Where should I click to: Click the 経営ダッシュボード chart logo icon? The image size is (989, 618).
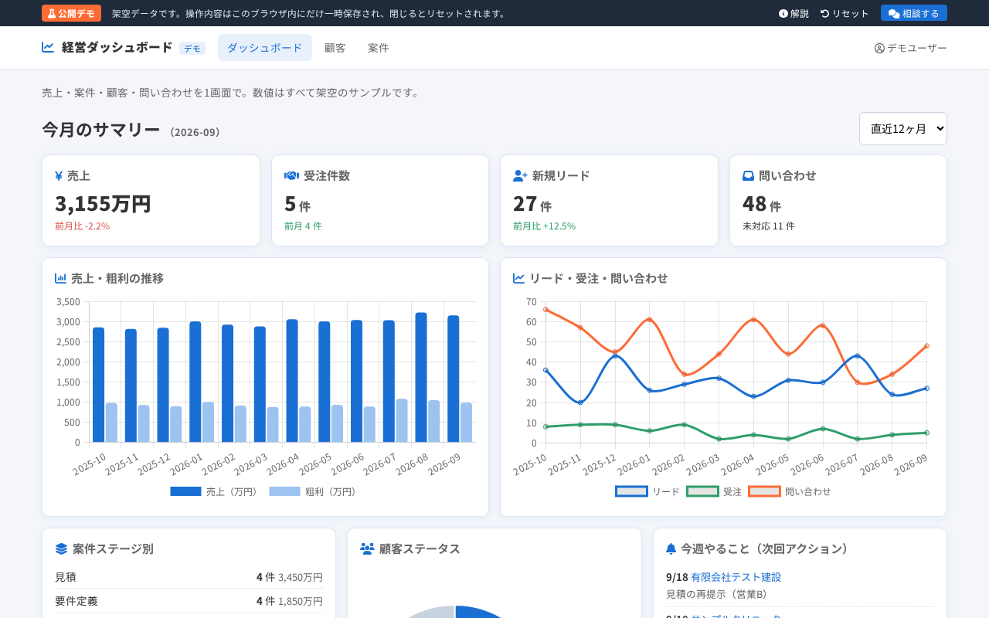tap(48, 47)
